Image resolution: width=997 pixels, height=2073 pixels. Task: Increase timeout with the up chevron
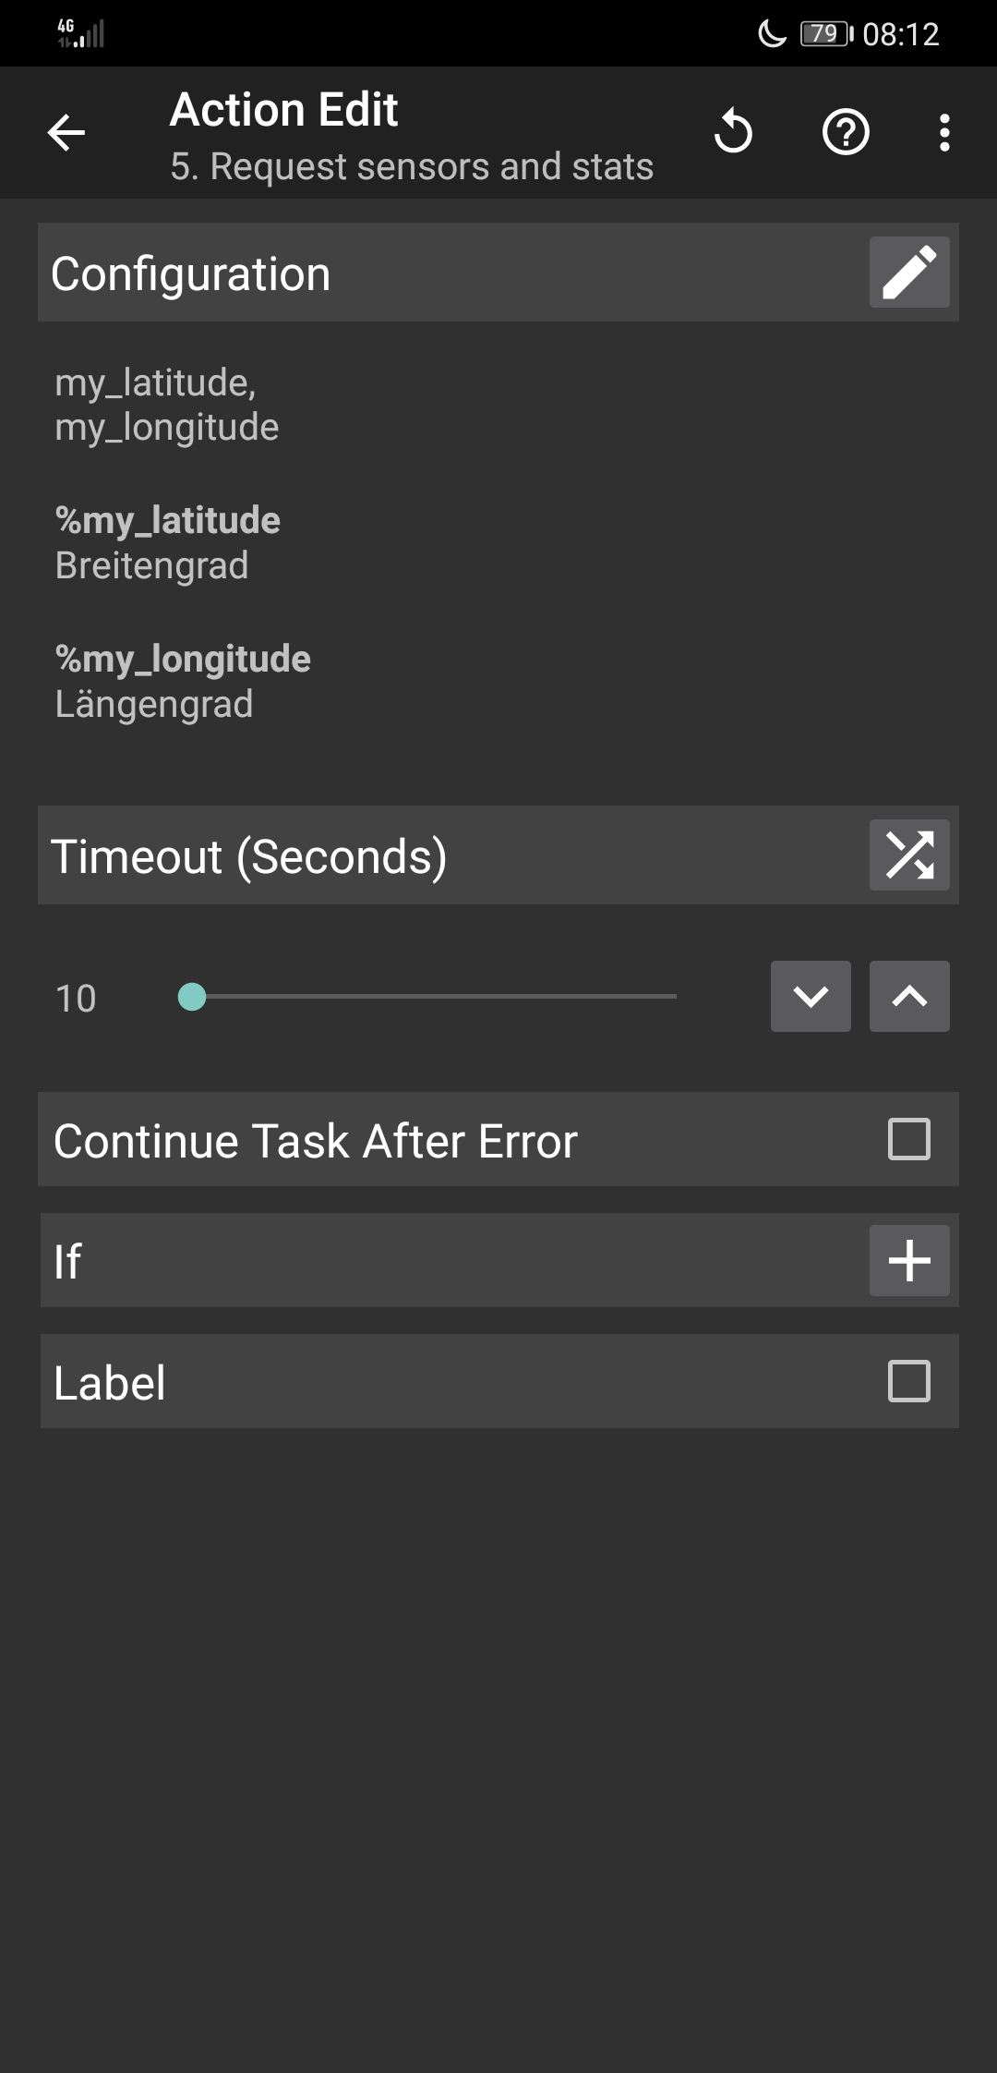point(909,996)
